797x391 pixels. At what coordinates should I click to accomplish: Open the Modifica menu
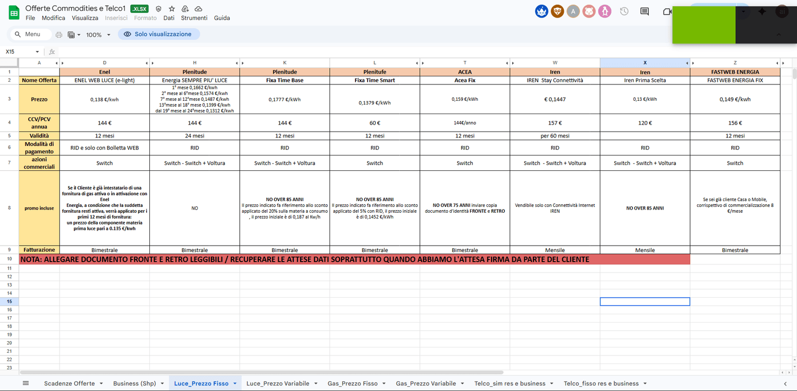tap(53, 18)
